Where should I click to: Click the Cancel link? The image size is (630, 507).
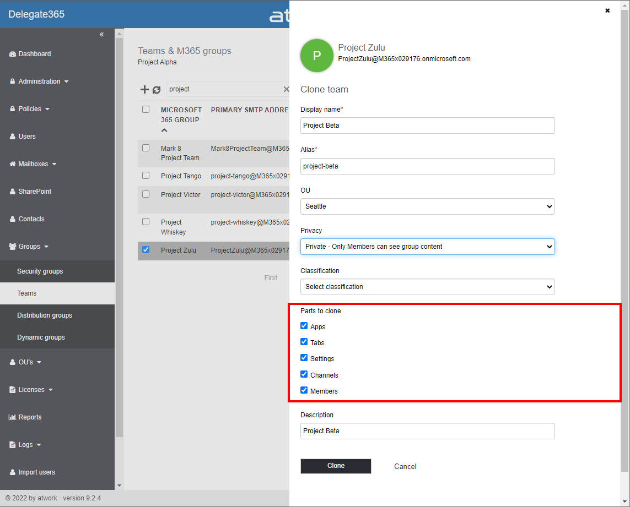tap(405, 466)
